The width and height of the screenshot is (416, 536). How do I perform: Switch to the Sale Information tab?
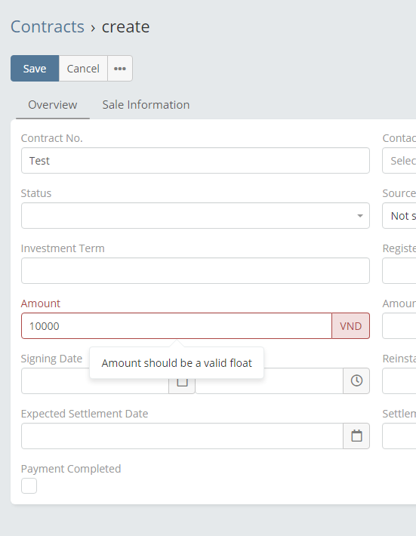click(146, 105)
